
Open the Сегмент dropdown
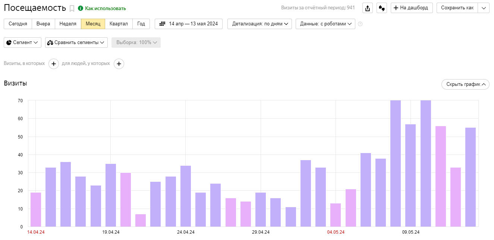[x=22, y=43]
